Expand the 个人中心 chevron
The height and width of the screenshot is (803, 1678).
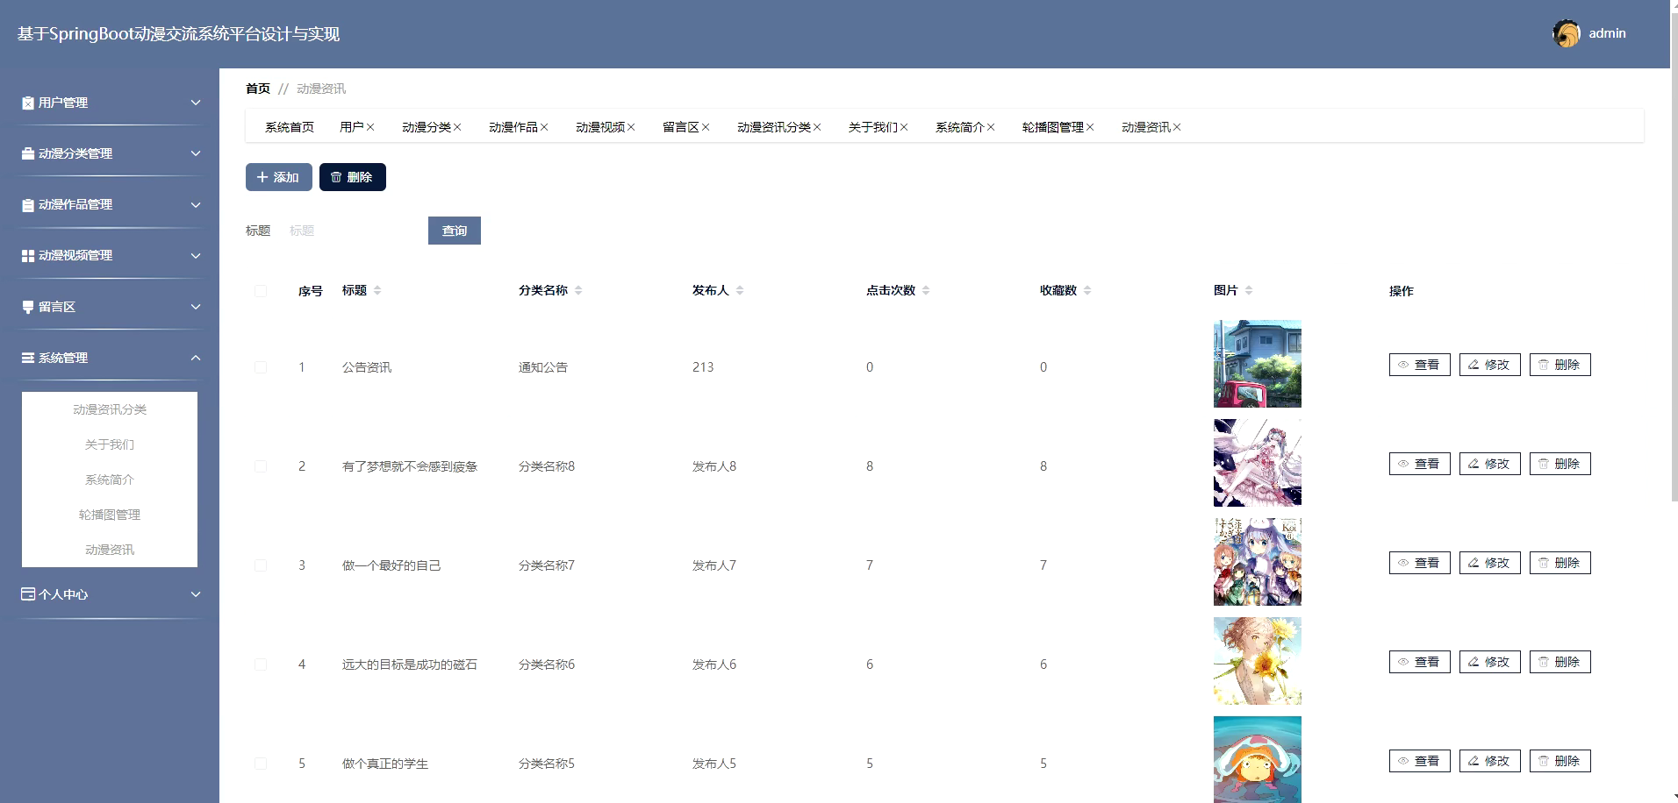197,594
